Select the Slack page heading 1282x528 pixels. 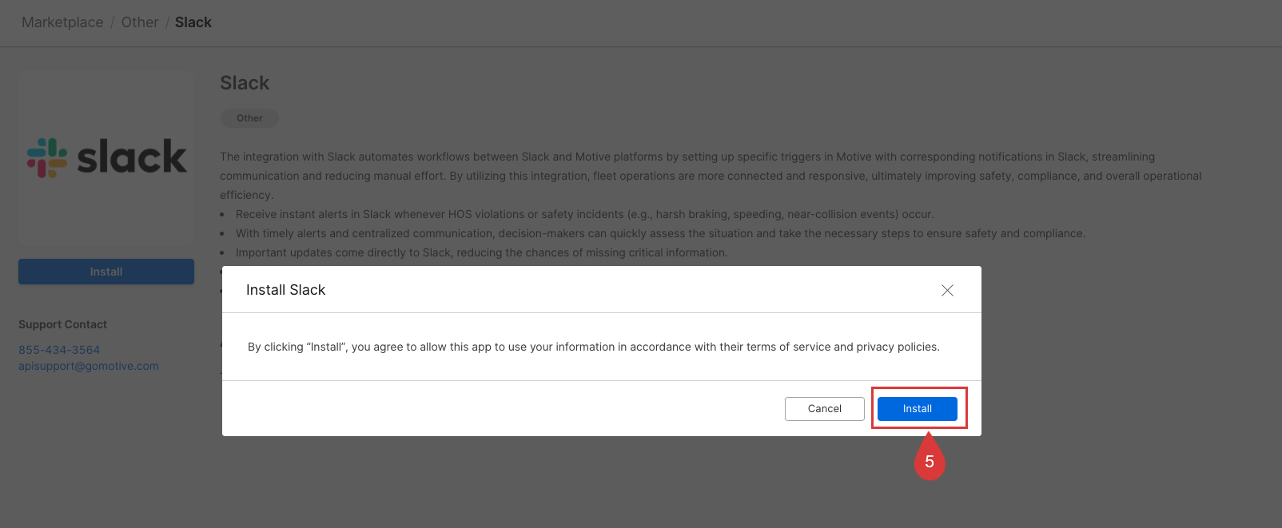pyautogui.click(x=245, y=83)
